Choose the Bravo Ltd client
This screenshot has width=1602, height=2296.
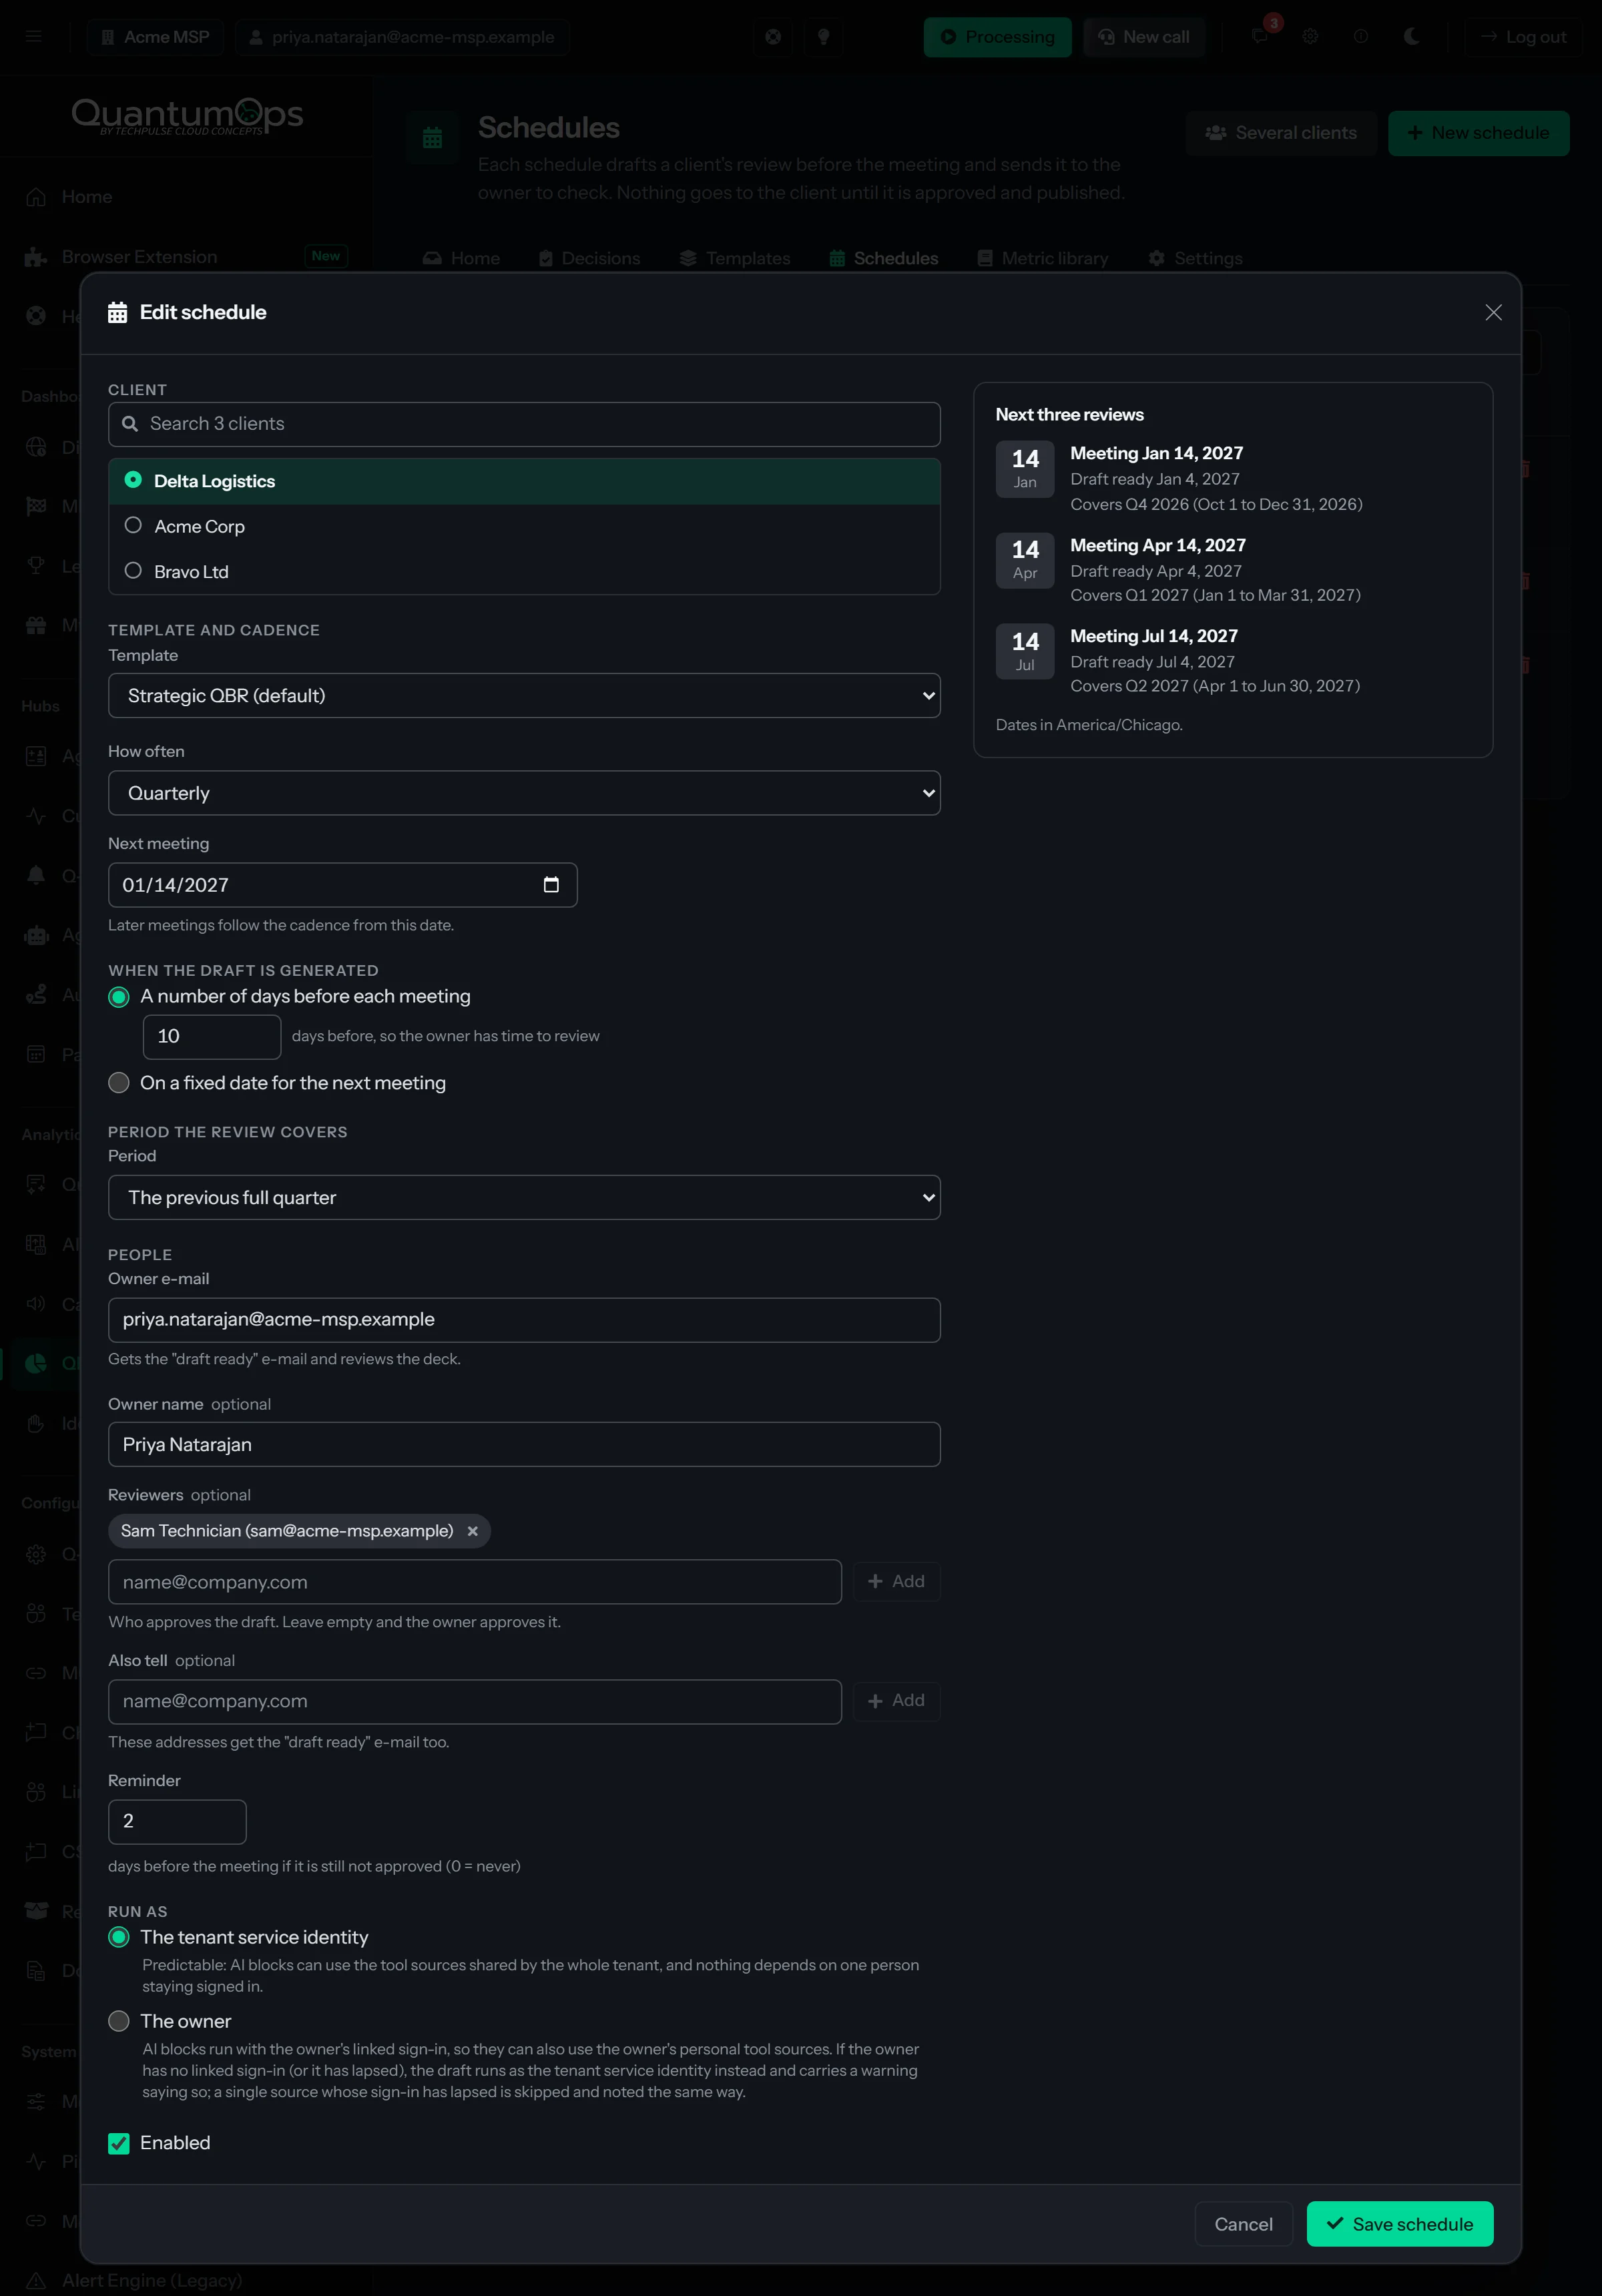click(x=524, y=572)
